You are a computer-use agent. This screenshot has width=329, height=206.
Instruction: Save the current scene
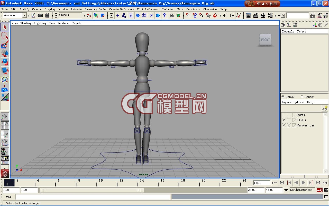point(47,15)
